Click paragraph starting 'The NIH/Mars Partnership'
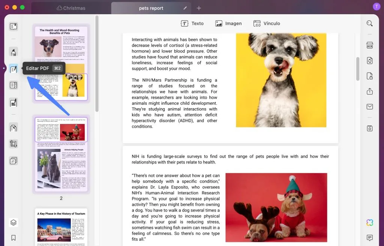The height and width of the screenshot is (246, 384). 174,103
